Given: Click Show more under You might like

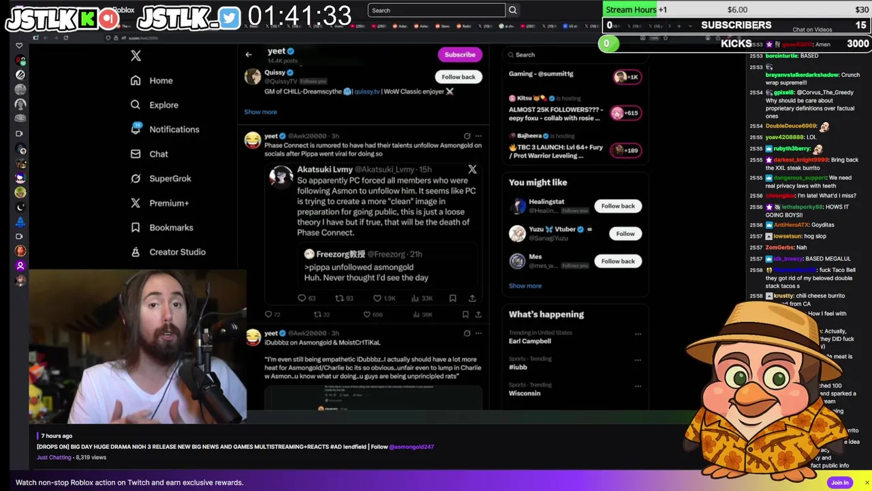Looking at the screenshot, I should tap(525, 286).
